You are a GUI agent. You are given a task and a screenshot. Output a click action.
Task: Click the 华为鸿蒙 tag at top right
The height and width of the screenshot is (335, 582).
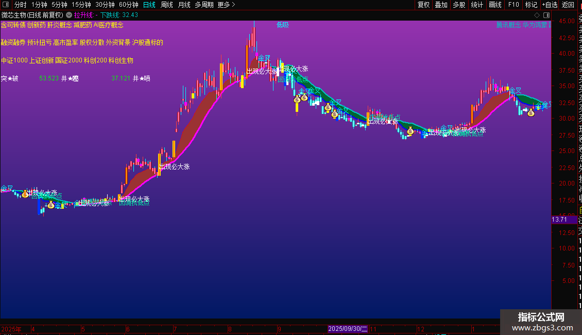(x=535, y=25)
